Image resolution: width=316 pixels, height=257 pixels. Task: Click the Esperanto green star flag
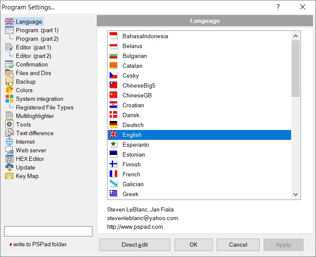[113, 145]
